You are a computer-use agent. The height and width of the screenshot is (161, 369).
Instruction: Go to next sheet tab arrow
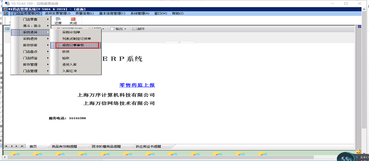point(17,146)
